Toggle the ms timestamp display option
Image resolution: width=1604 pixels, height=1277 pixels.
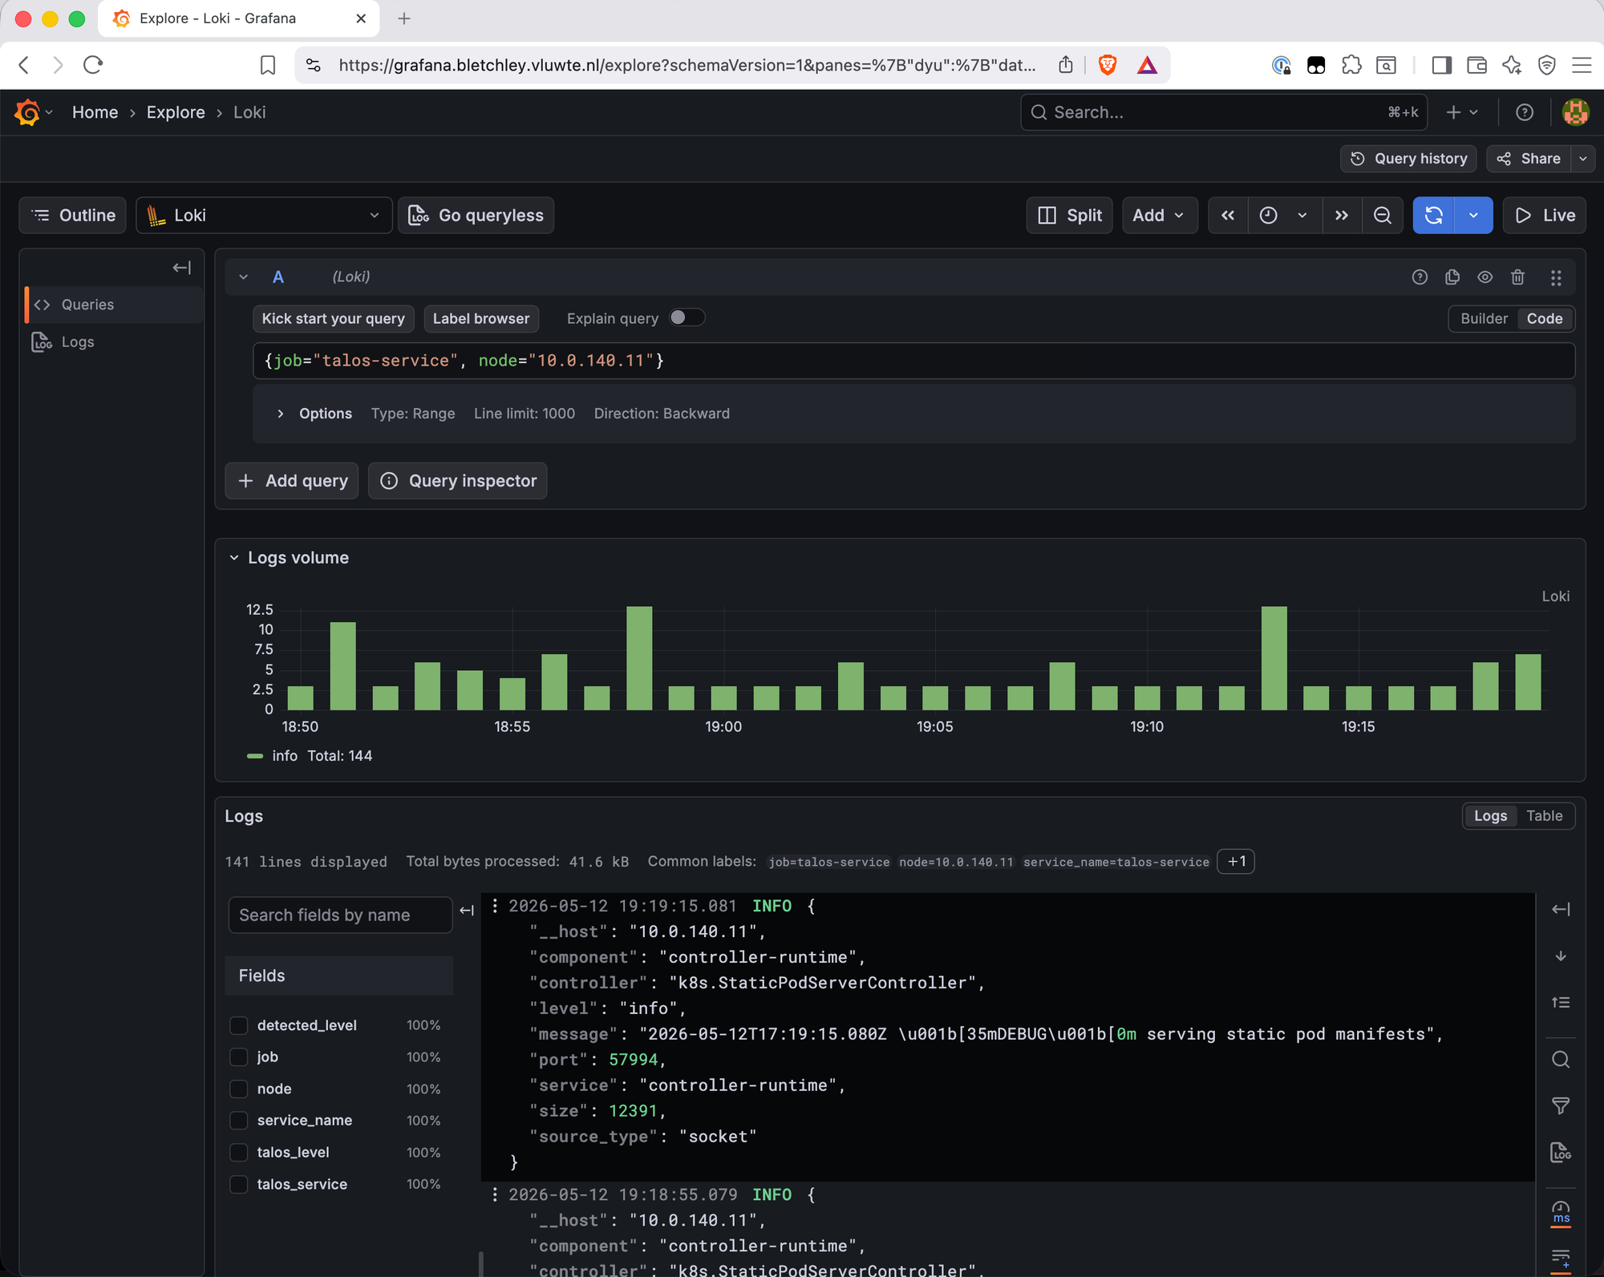click(x=1561, y=1212)
